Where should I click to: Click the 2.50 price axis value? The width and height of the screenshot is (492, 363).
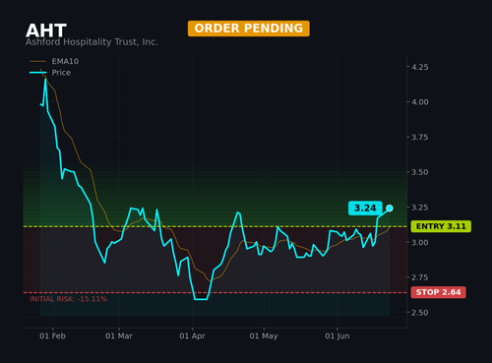(420, 313)
